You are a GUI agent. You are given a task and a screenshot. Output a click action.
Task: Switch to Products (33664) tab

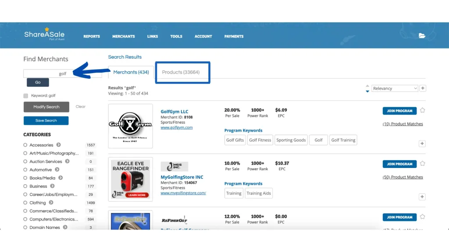pyautogui.click(x=181, y=72)
